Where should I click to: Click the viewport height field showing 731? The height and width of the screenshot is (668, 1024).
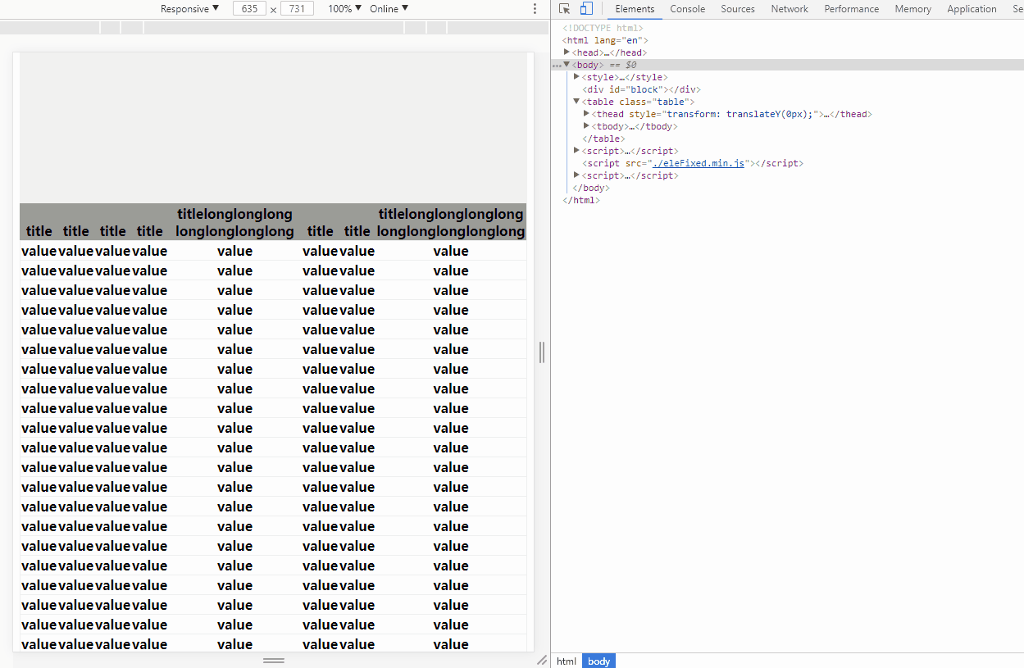[297, 9]
